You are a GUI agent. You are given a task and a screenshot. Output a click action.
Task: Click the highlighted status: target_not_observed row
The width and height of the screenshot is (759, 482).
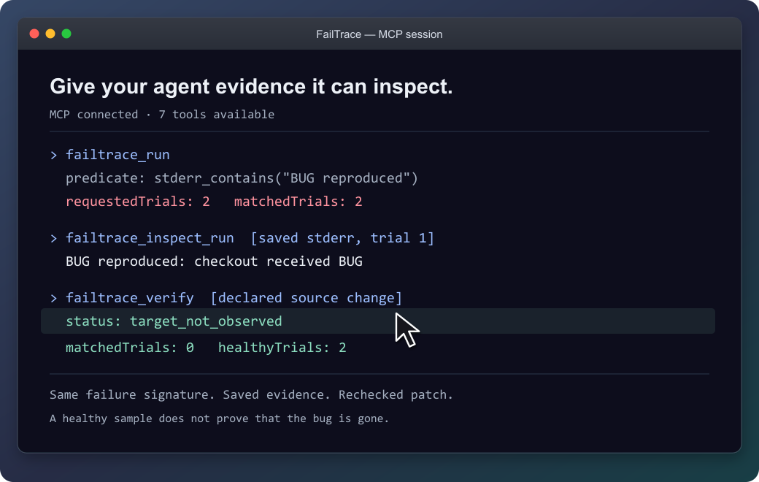coord(377,321)
